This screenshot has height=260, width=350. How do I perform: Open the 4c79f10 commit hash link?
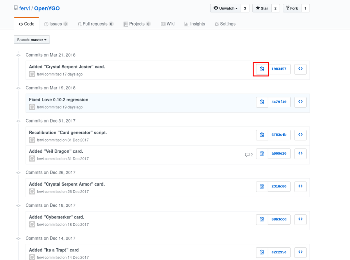click(279, 102)
